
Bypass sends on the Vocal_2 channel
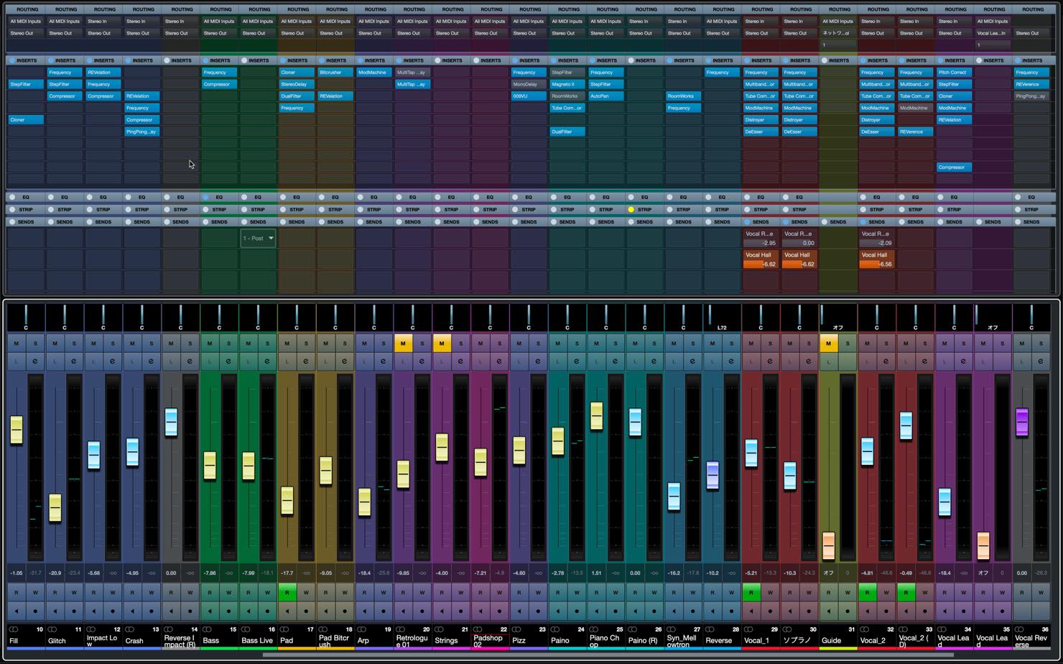863,222
